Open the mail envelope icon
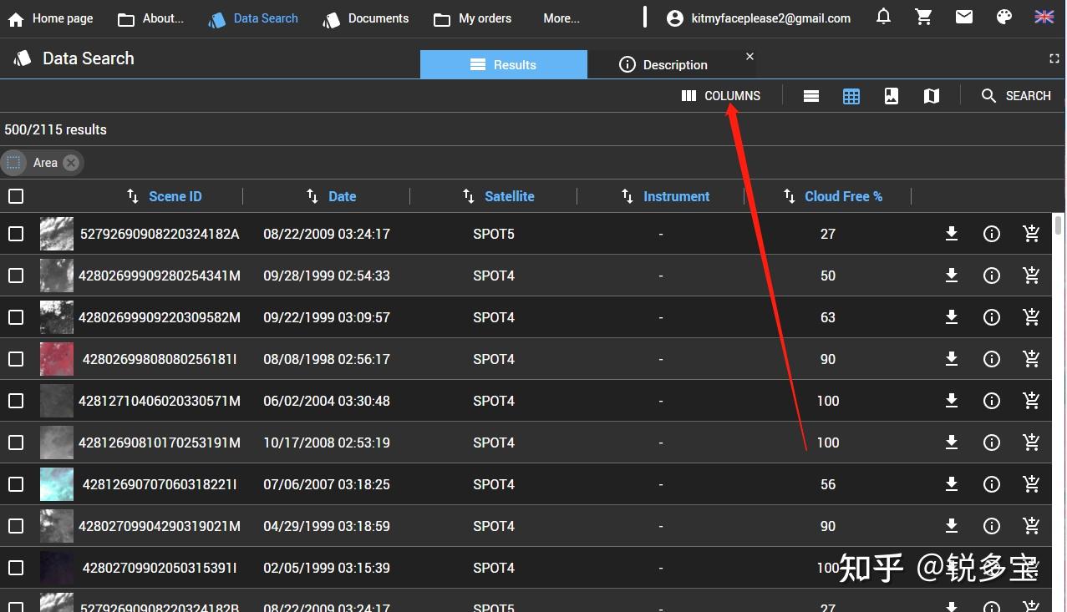1067x612 pixels. [x=964, y=17]
